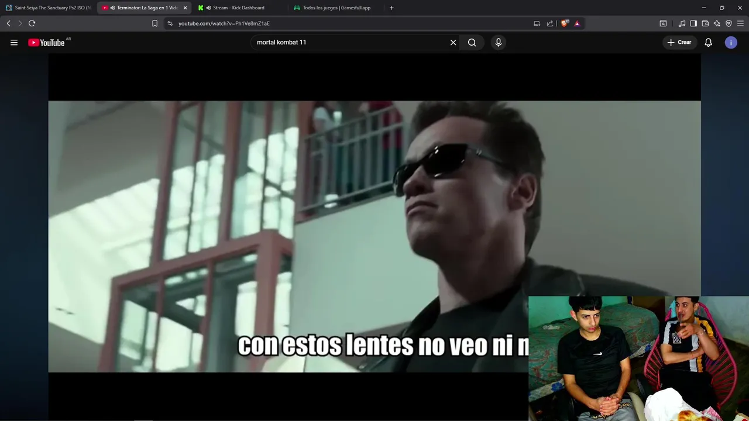This screenshot has width=749, height=421.
Task: Click the webcam overlay of two people
Action: pyautogui.click(x=638, y=358)
